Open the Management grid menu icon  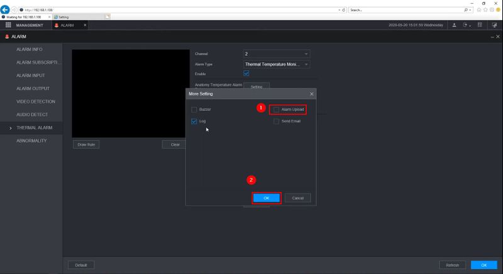point(9,24)
